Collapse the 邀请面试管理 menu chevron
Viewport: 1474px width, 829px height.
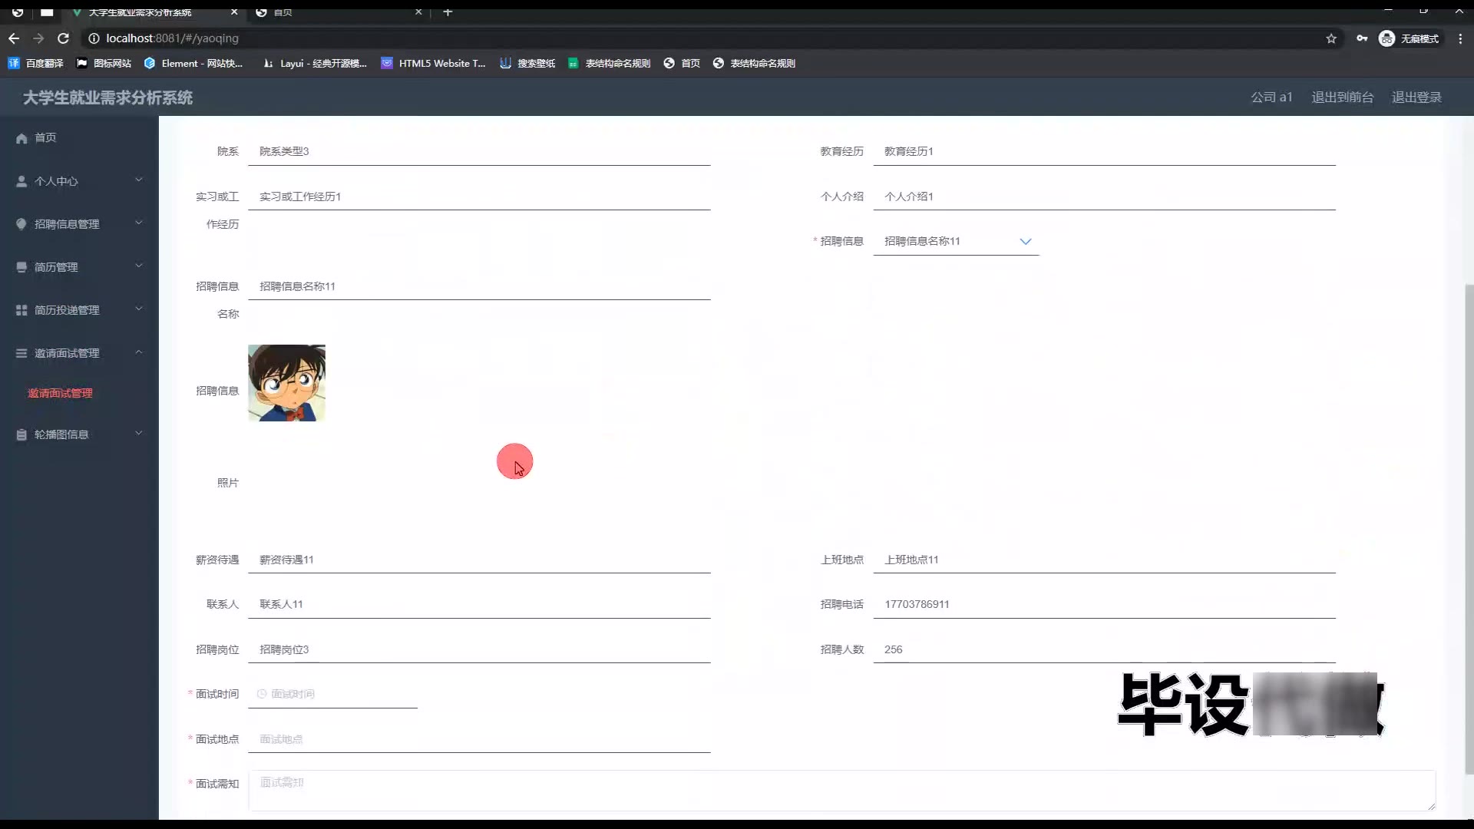(139, 352)
